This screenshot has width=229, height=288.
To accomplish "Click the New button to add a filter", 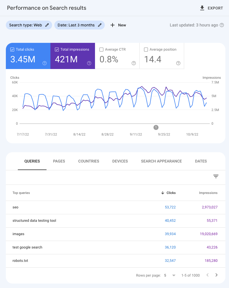I will point(118,25).
